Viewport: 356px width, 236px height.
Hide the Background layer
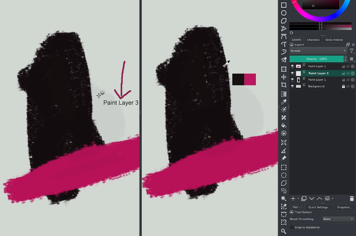pyautogui.click(x=292, y=86)
